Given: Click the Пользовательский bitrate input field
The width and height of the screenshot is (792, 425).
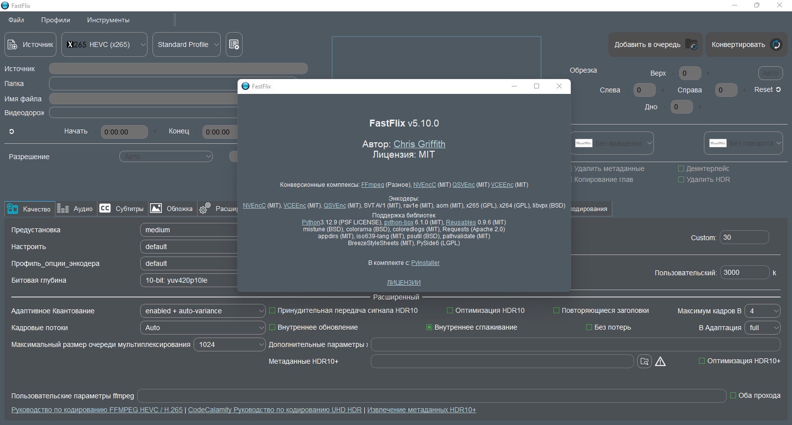Looking at the screenshot, I should (743, 272).
